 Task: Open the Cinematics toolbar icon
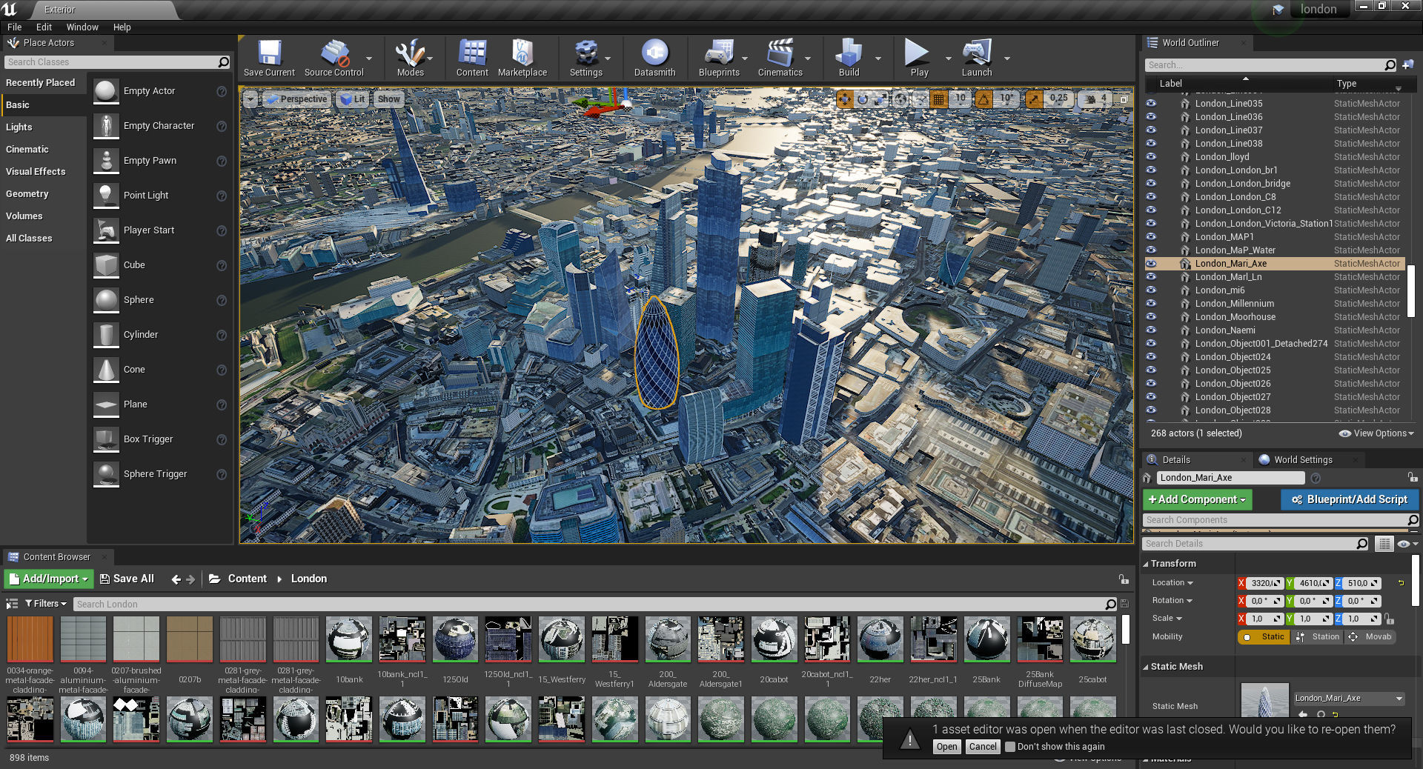pos(780,53)
